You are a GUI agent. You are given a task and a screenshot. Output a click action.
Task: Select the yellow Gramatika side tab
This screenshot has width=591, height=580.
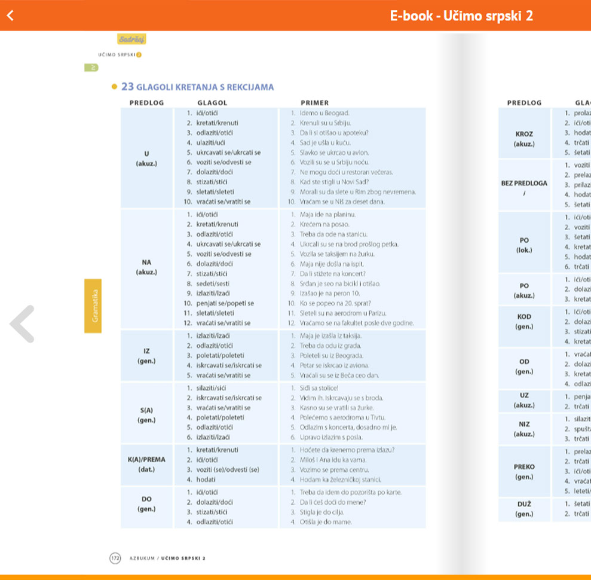(93, 306)
